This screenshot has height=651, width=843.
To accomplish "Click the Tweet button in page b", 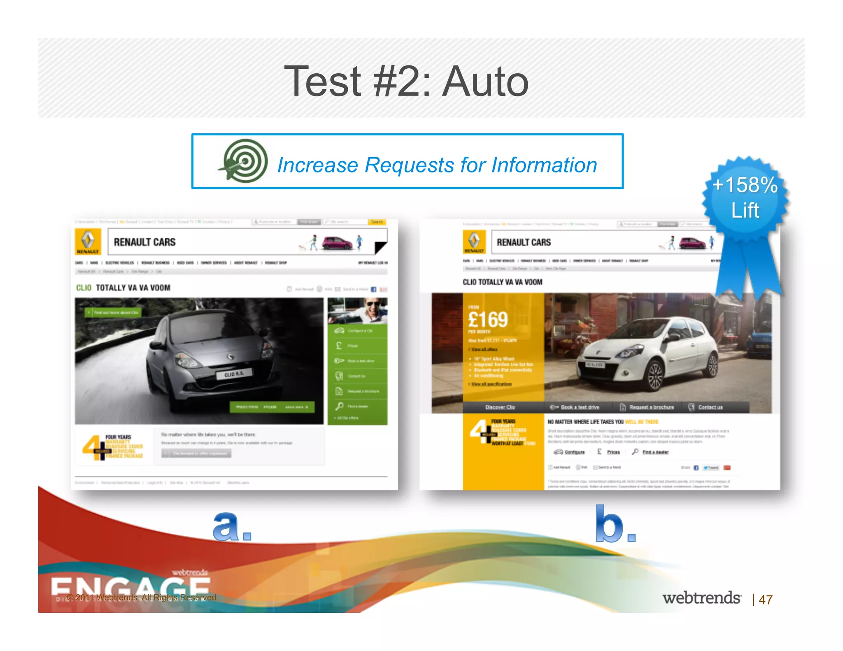I will click(x=711, y=467).
